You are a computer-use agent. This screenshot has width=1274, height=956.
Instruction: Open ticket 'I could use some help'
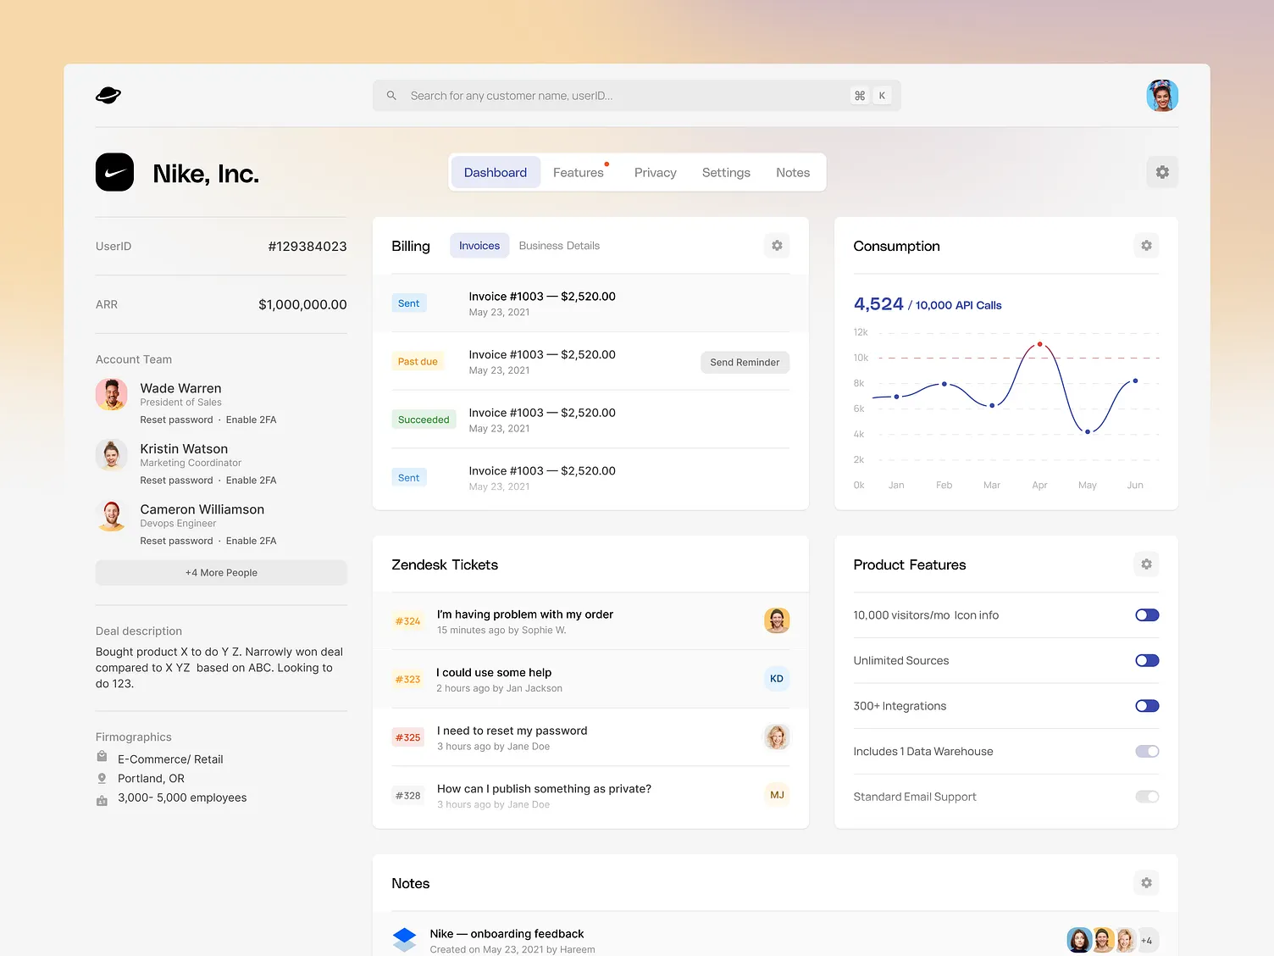coord(590,679)
